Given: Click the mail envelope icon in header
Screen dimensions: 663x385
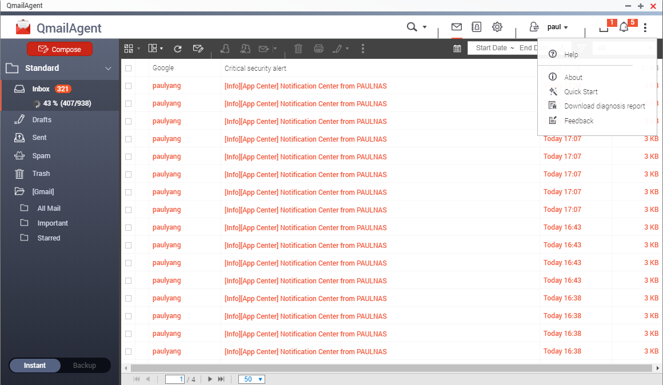Looking at the screenshot, I should (456, 27).
